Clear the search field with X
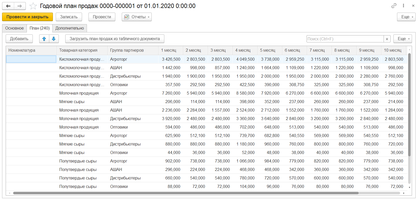420x200 pixels. [387, 39]
